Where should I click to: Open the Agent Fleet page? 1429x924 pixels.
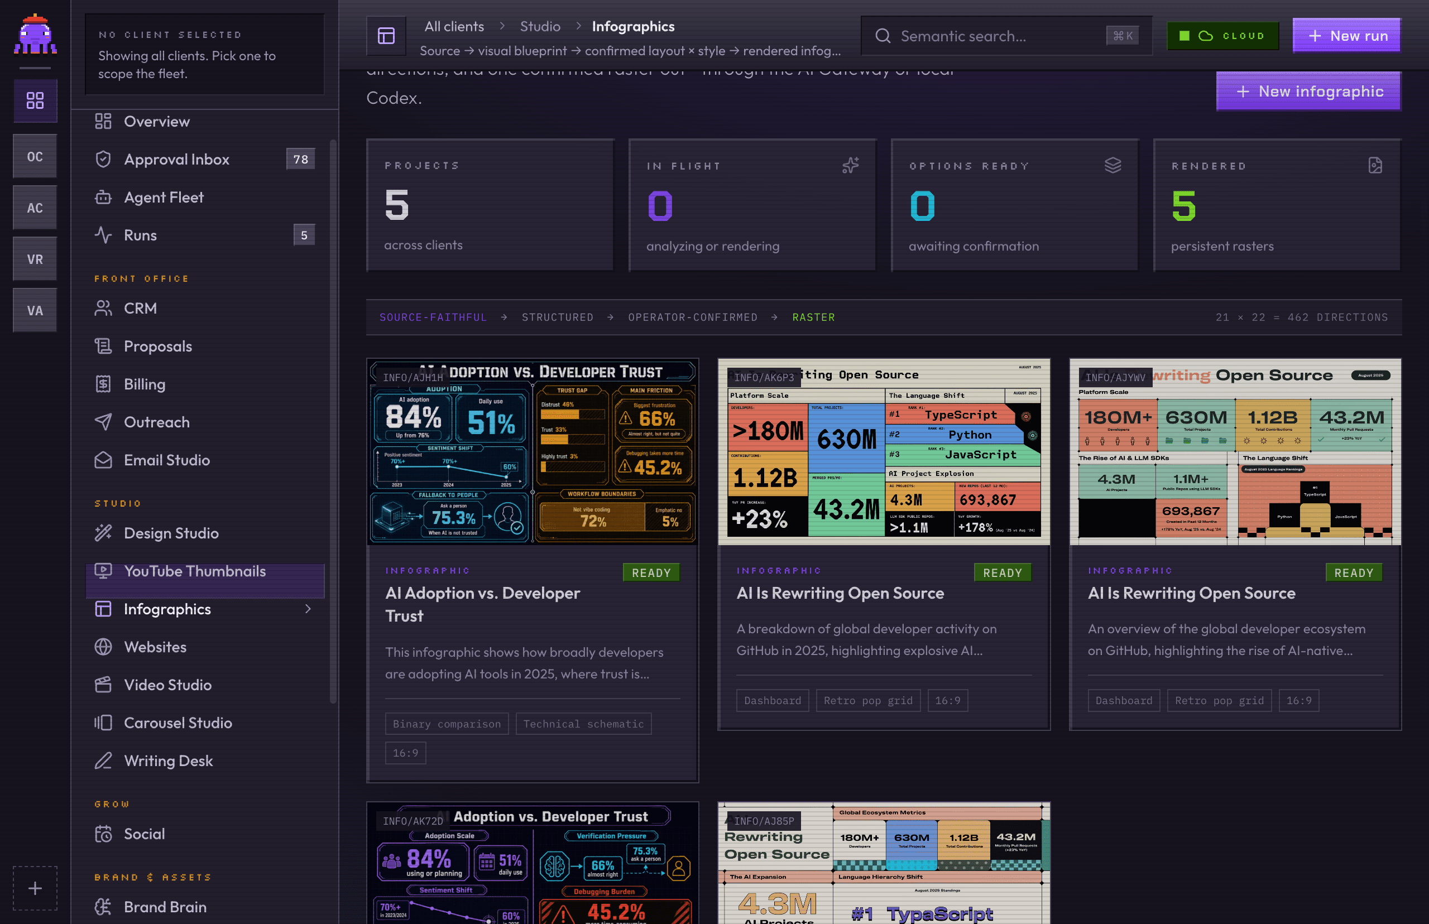coord(205,197)
